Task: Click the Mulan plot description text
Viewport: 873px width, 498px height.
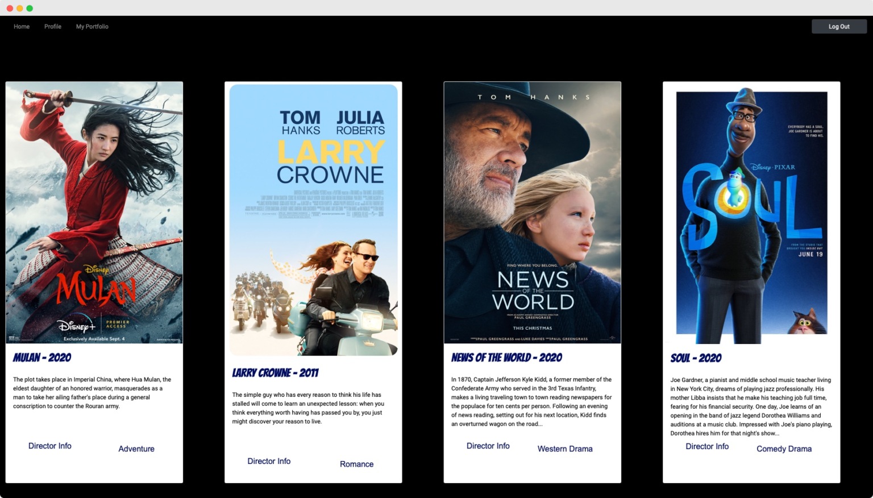Action: (x=93, y=393)
